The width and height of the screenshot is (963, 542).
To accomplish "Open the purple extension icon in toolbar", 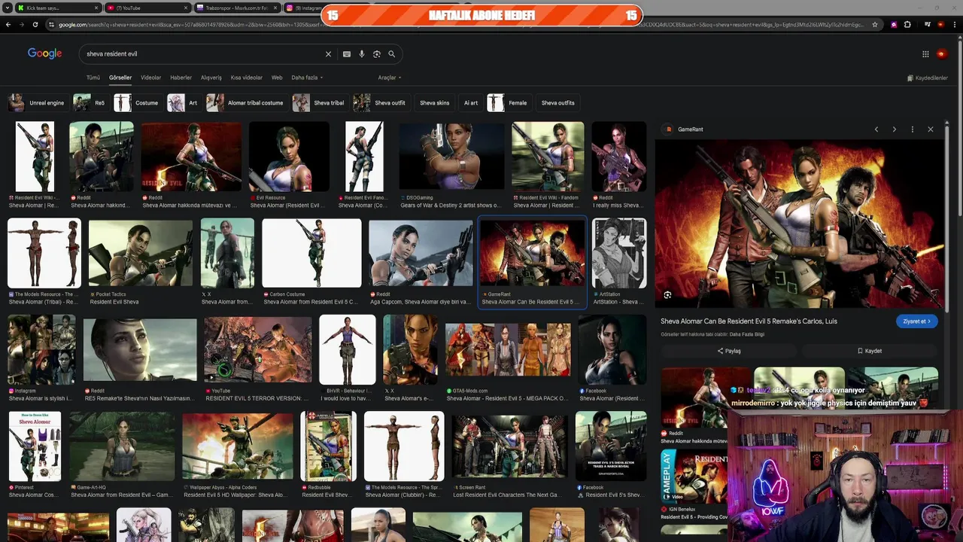I will 894,25.
